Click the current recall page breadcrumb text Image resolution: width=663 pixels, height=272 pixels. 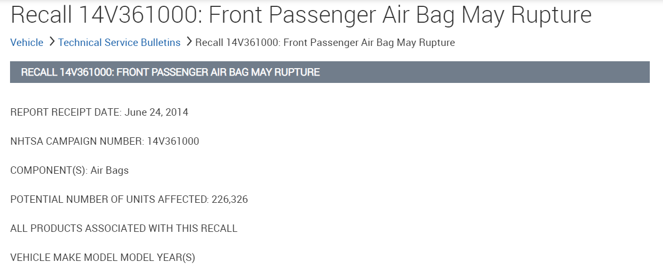[324, 43]
